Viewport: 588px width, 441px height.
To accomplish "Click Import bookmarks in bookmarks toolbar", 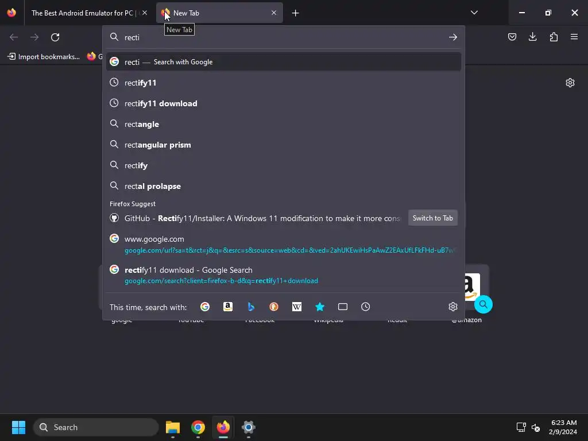I will (x=44, y=57).
